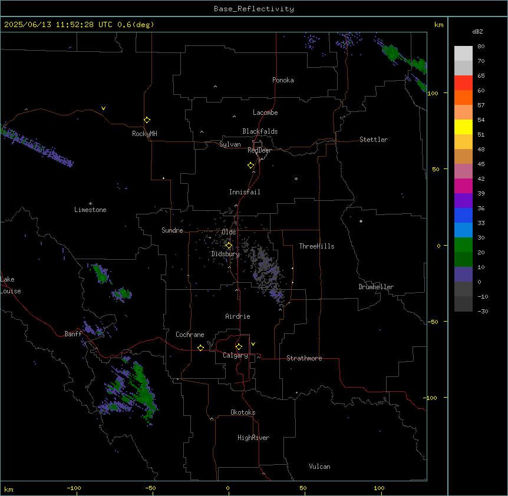Click the Base_Reflectivity title text

click(x=254, y=9)
